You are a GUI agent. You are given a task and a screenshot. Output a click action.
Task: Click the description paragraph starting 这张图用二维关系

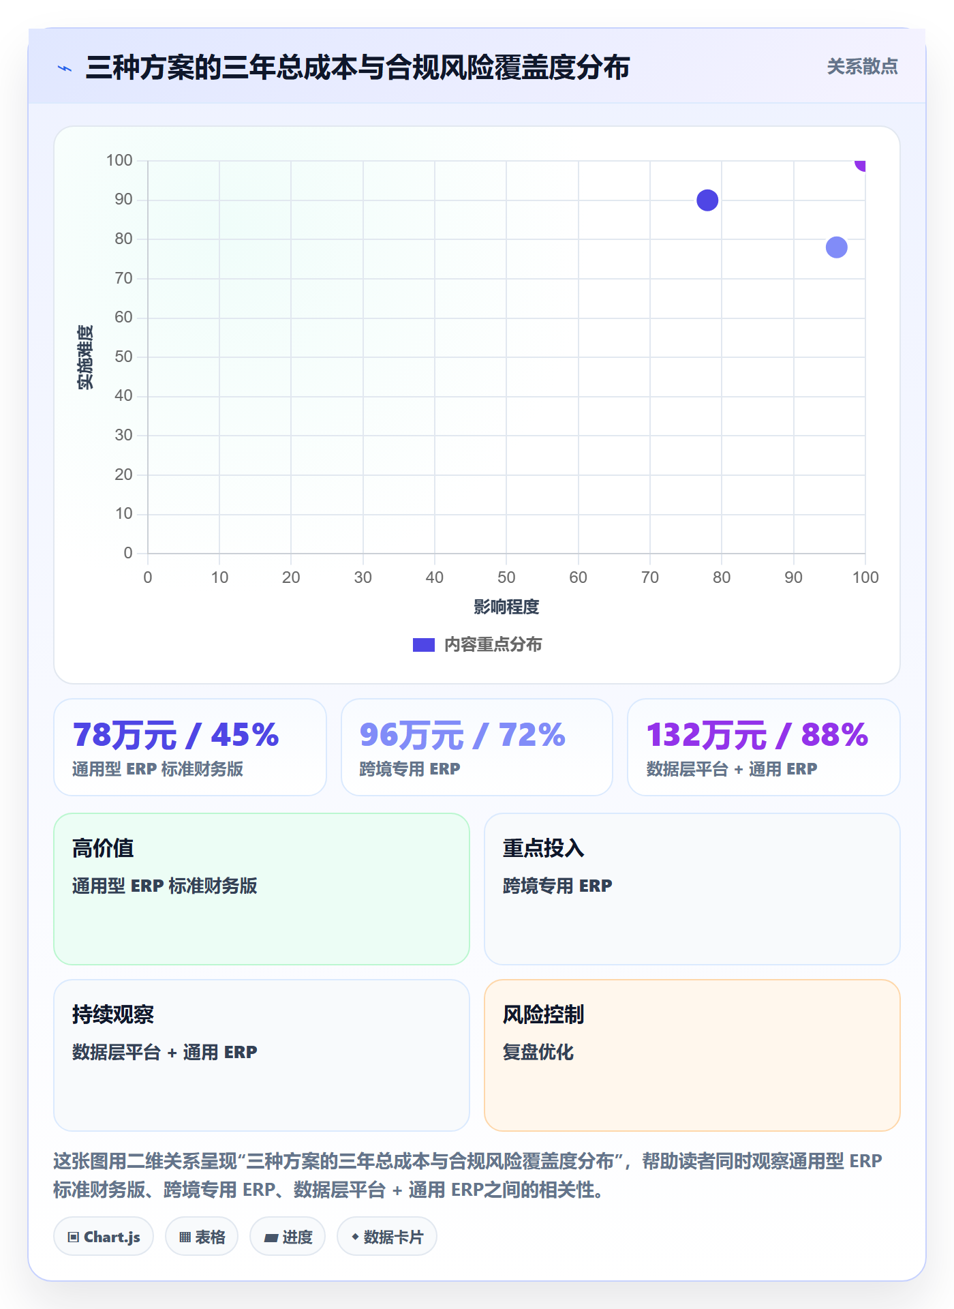[x=468, y=1175]
